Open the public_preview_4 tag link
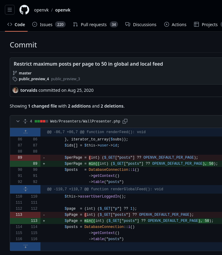 34,79
